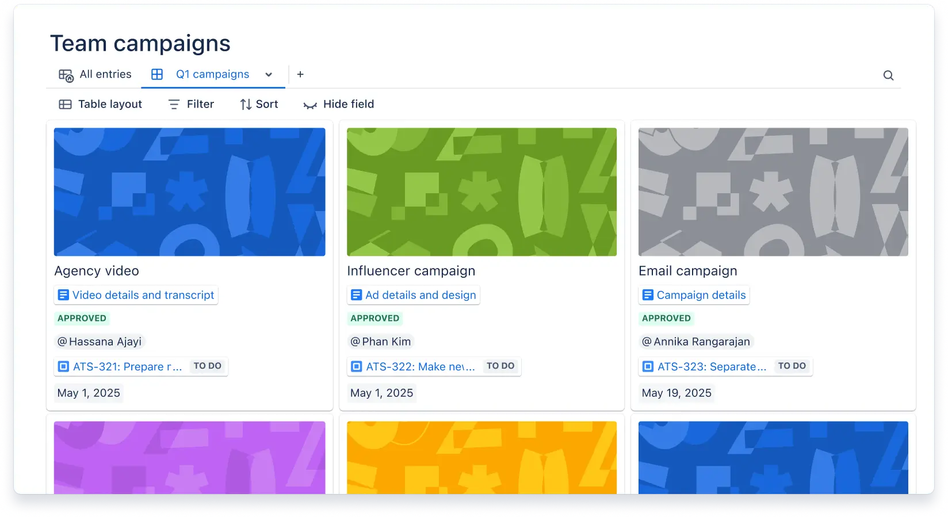Screen dimensions: 948x517
Task: Open the search magnifier icon
Action: [x=888, y=75]
